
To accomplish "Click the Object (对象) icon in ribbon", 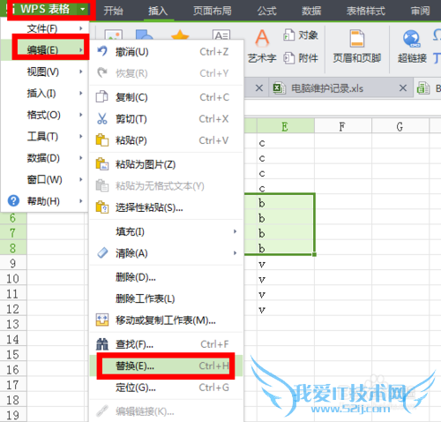I will pos(288,35).
